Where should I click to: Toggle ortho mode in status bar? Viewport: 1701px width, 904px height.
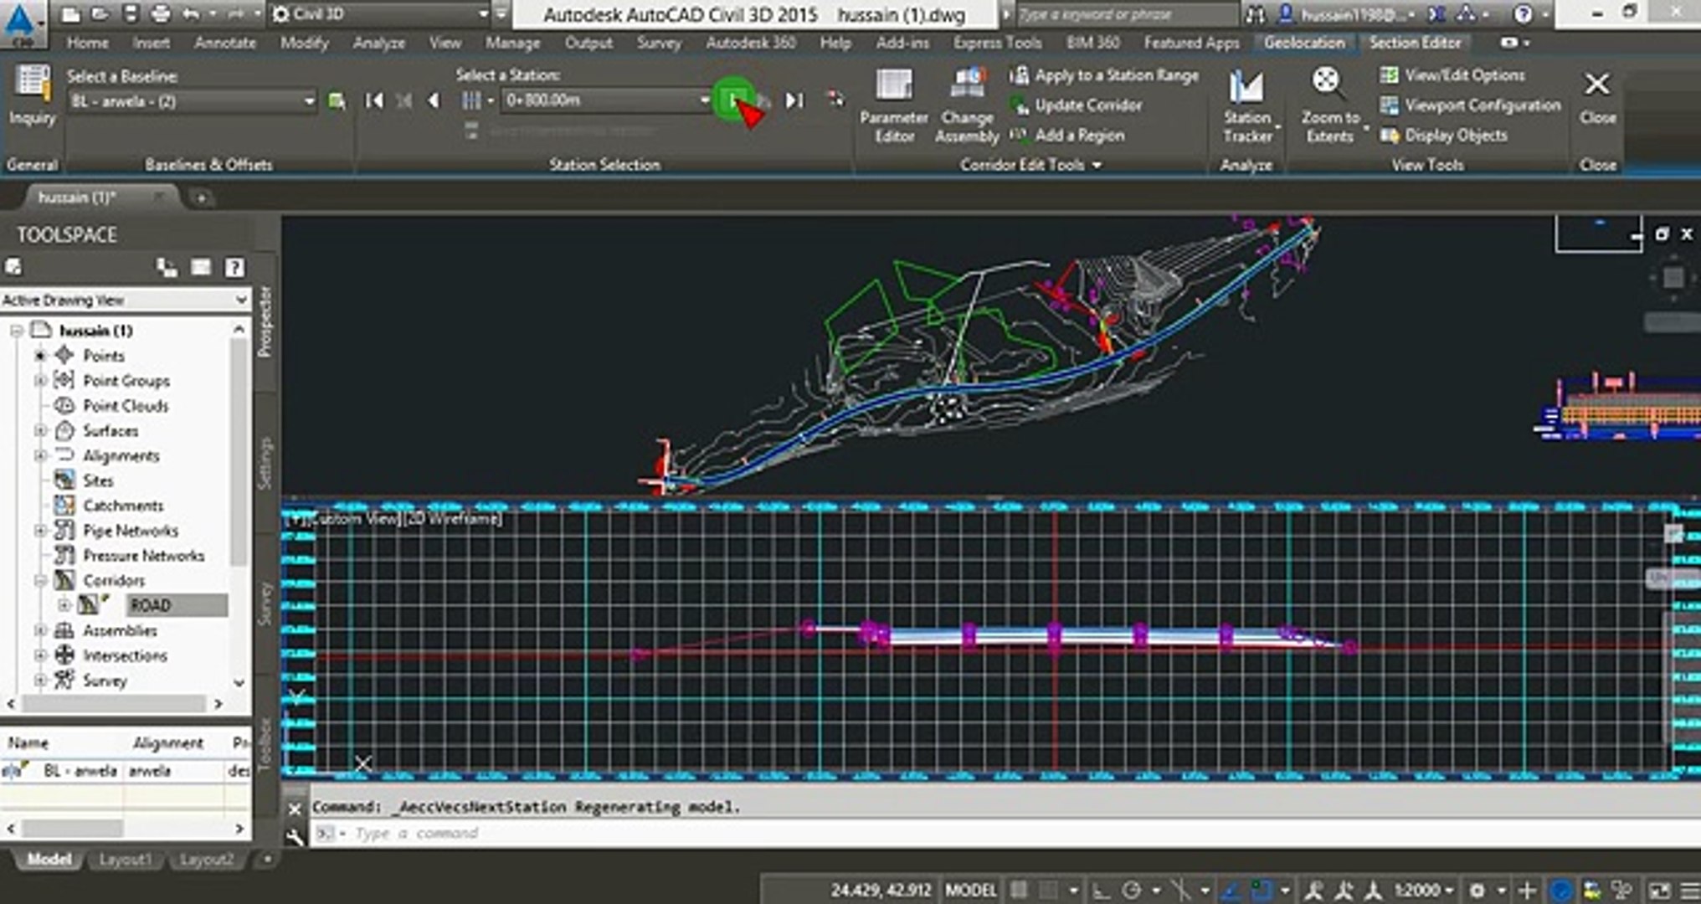(1102, 890)
